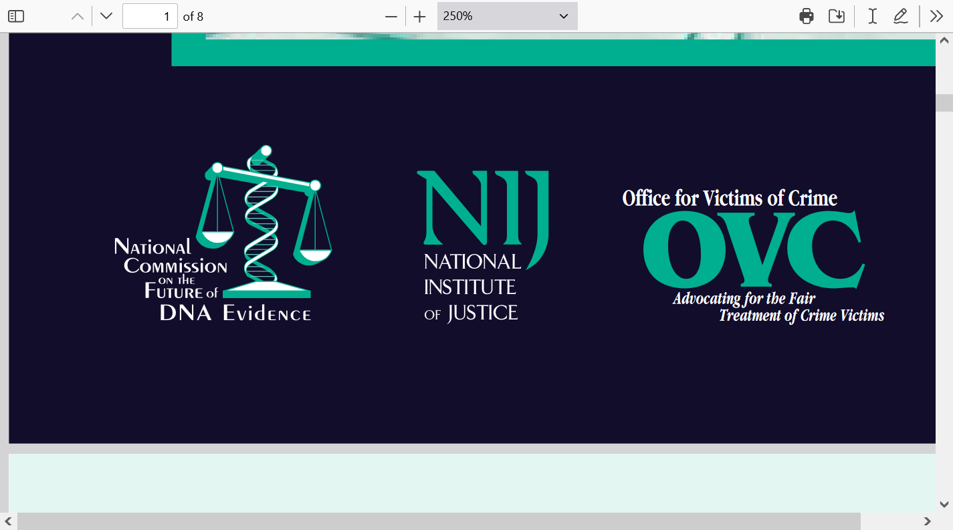Click the 'of 8' page count label

[x=193, y=17]
